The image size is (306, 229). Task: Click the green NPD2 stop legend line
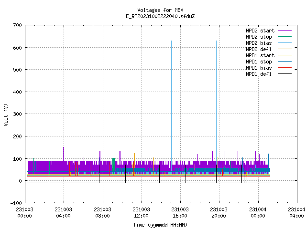click(284, 36)
